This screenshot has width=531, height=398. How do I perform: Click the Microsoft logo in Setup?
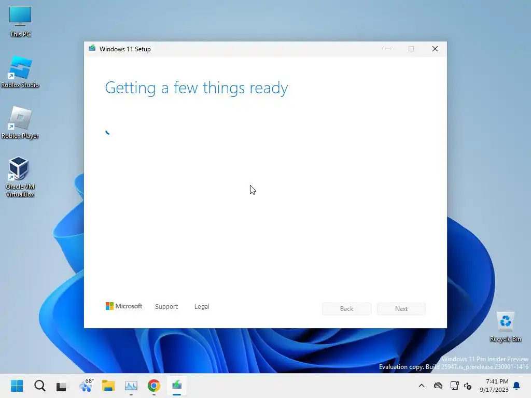tap(124, 306)
